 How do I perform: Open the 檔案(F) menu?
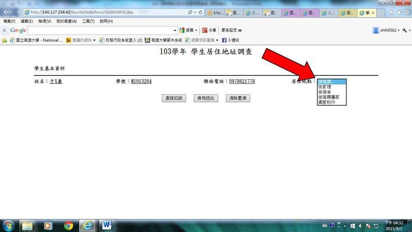pos(9,22)
